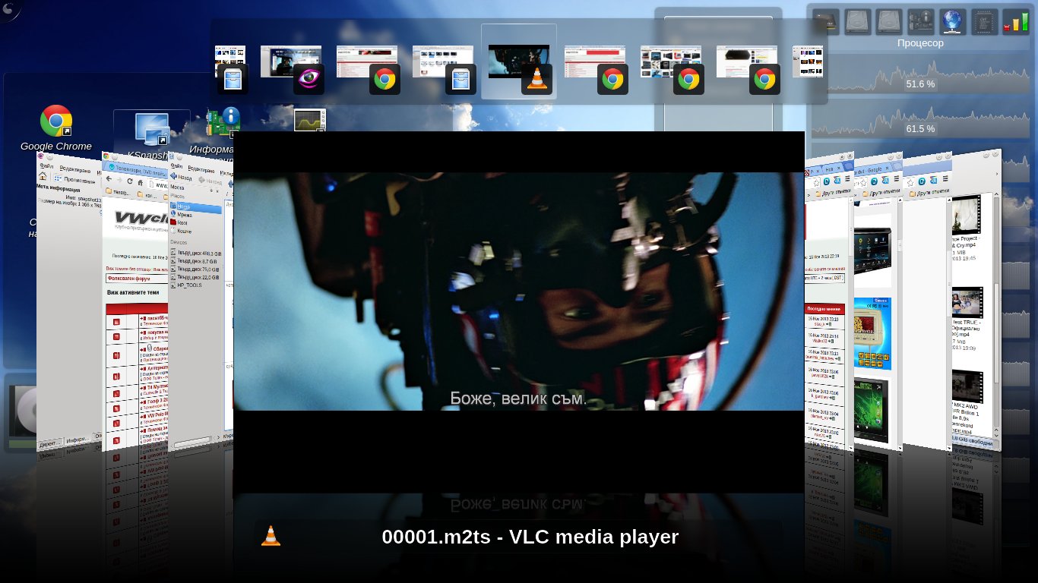The width and height of the screenshot is (1038, 583).
Task: Click the VLC cone beside the window title
Action: click(x=271, y=536)
